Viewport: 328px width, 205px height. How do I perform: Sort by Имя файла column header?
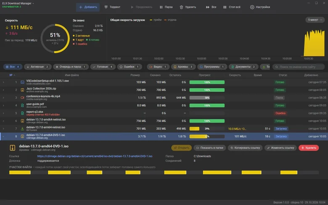pyautogui.click(x=72, y=75)
